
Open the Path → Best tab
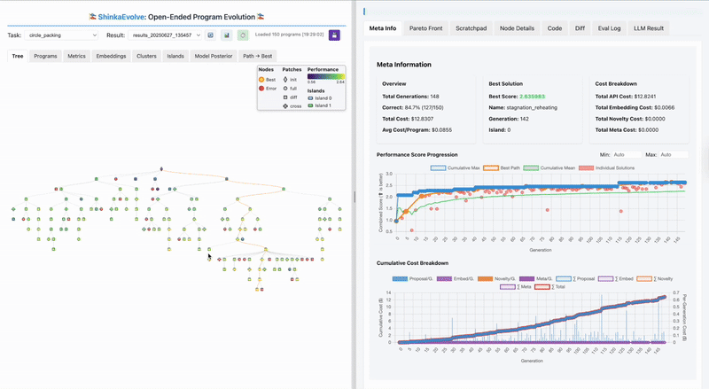pyautogui.click(x=257, y=56)
